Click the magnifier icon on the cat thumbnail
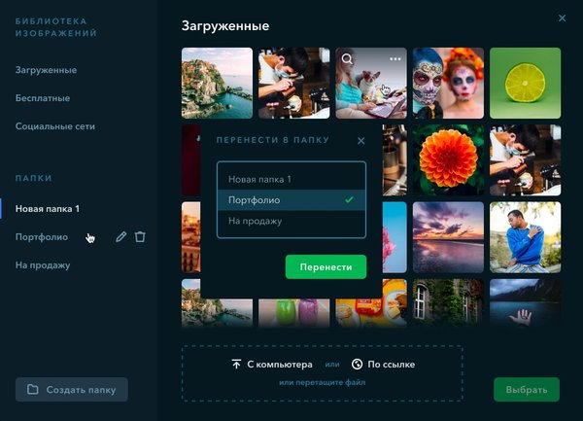The image size is (583, 421). [x=347, y=59]
